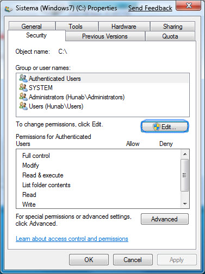Click the Read & execute permission row
This screenshot has width=205, height=274.
99,175
